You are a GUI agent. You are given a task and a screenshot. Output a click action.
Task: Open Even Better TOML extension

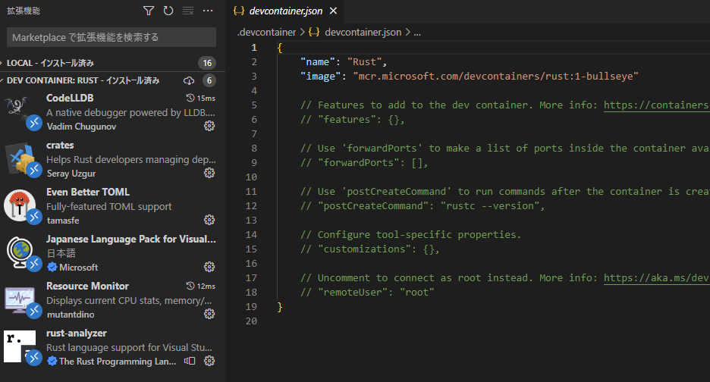click(112, 206)
